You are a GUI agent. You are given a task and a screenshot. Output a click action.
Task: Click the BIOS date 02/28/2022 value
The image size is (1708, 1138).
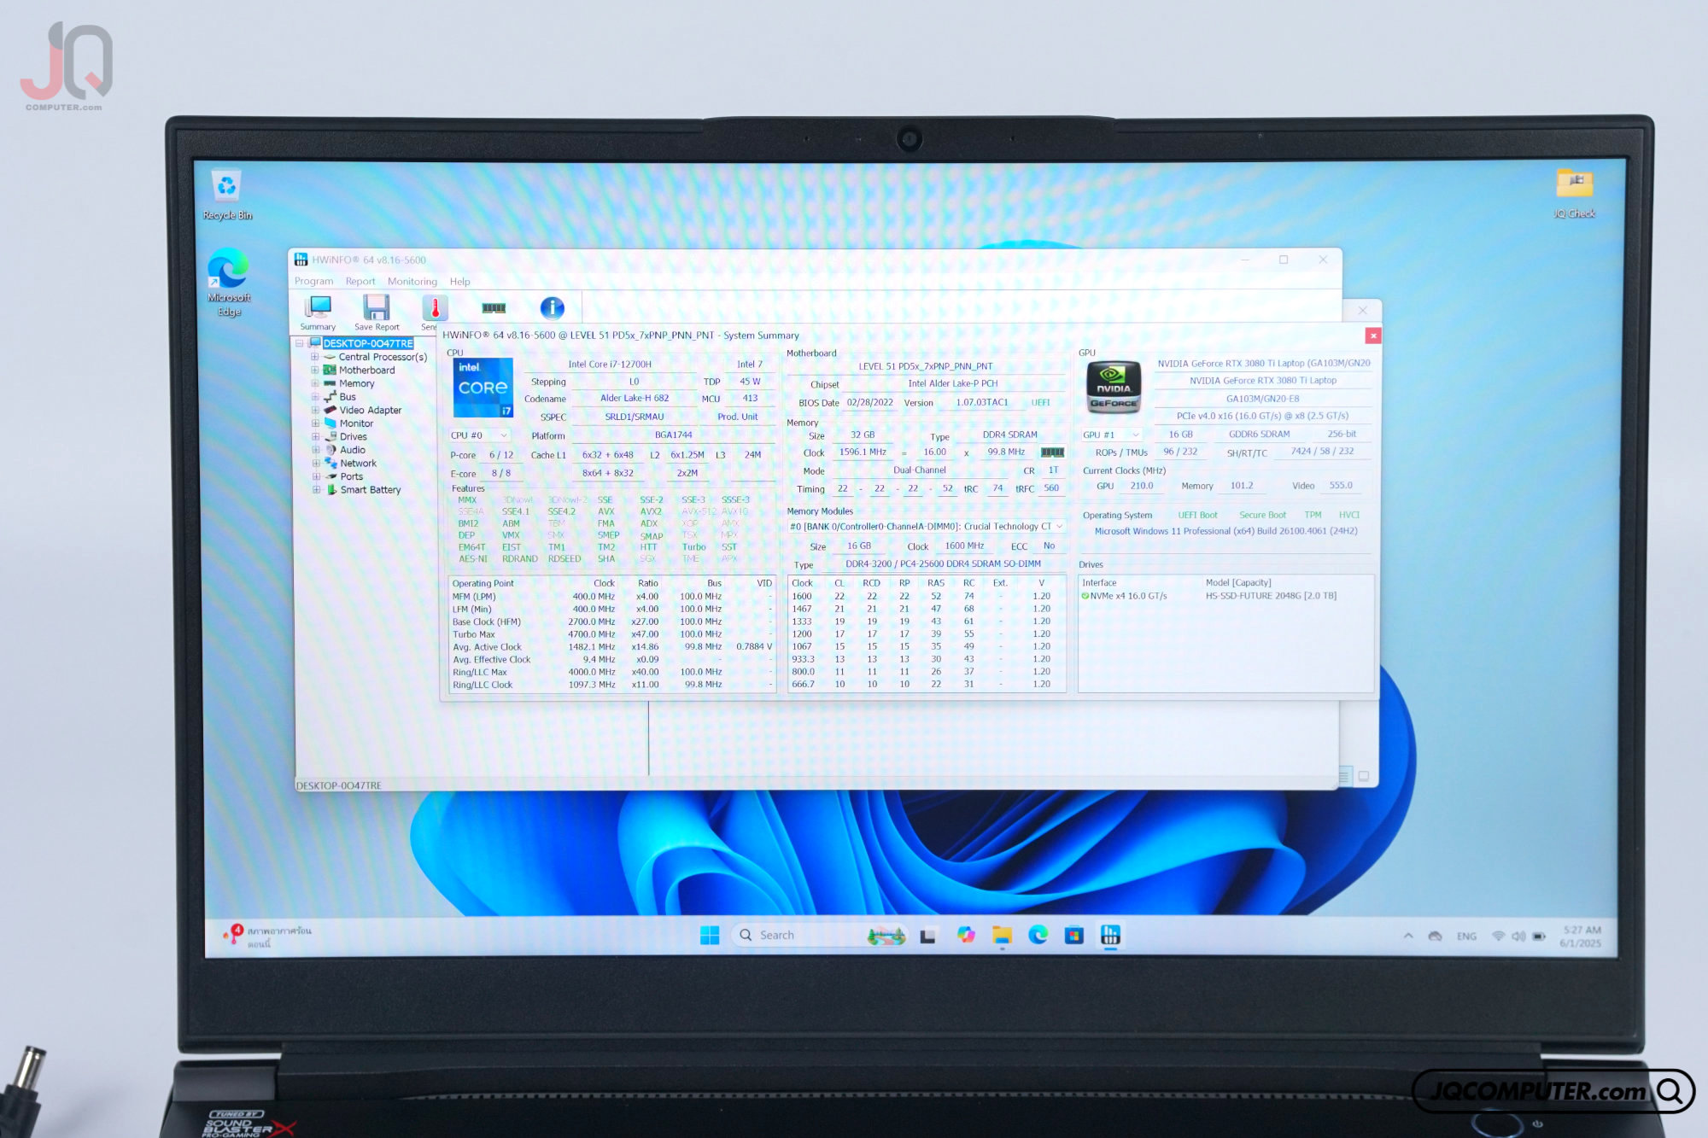coord(869,403)
